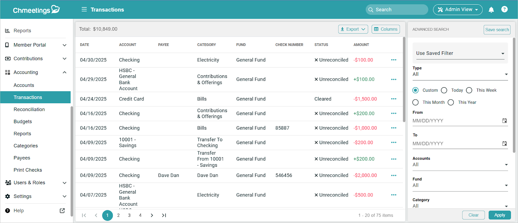Open row actions for check 85887 transaction
518x223 pixels.
(x=394, y=128)
